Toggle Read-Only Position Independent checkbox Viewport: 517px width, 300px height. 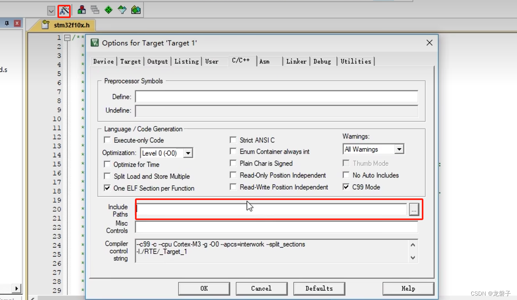233,175
